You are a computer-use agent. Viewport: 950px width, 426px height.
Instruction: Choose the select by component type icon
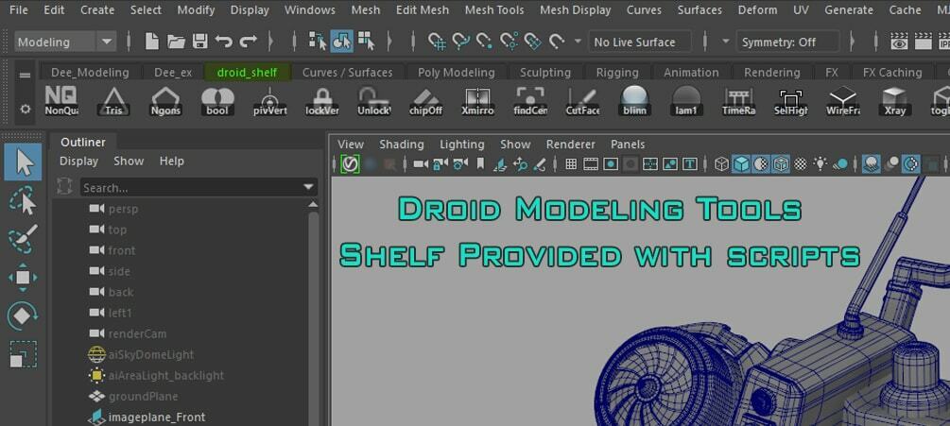(366, 42)
